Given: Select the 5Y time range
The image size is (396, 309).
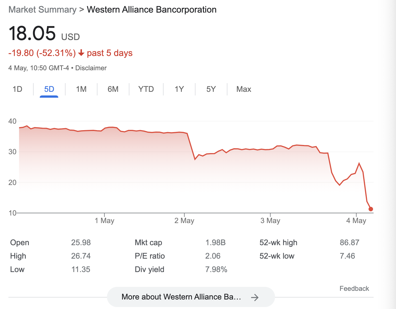Looking at the screenshot, I should 211,89.
